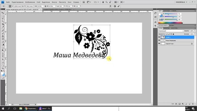
Task: Launch Bridge icon in application bar
Action: (x=84, y=2)
